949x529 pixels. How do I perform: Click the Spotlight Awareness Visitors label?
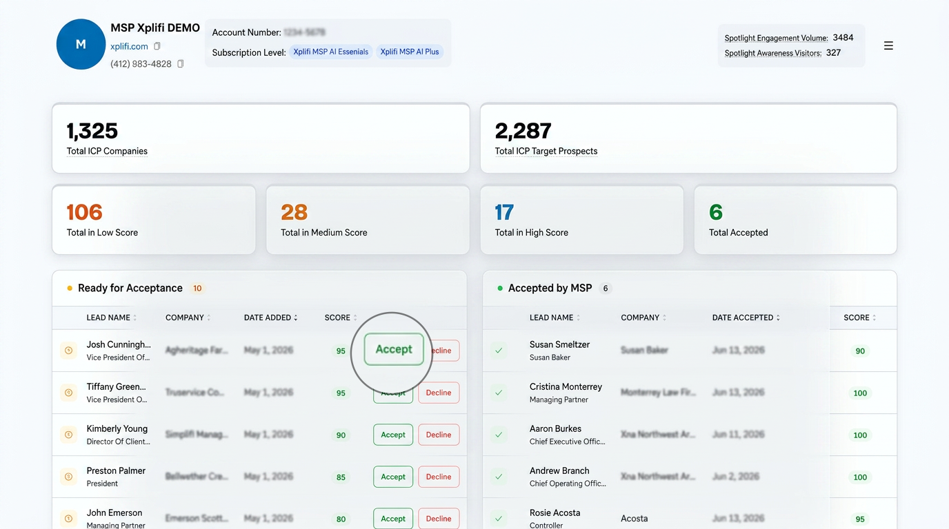[772, 53]
